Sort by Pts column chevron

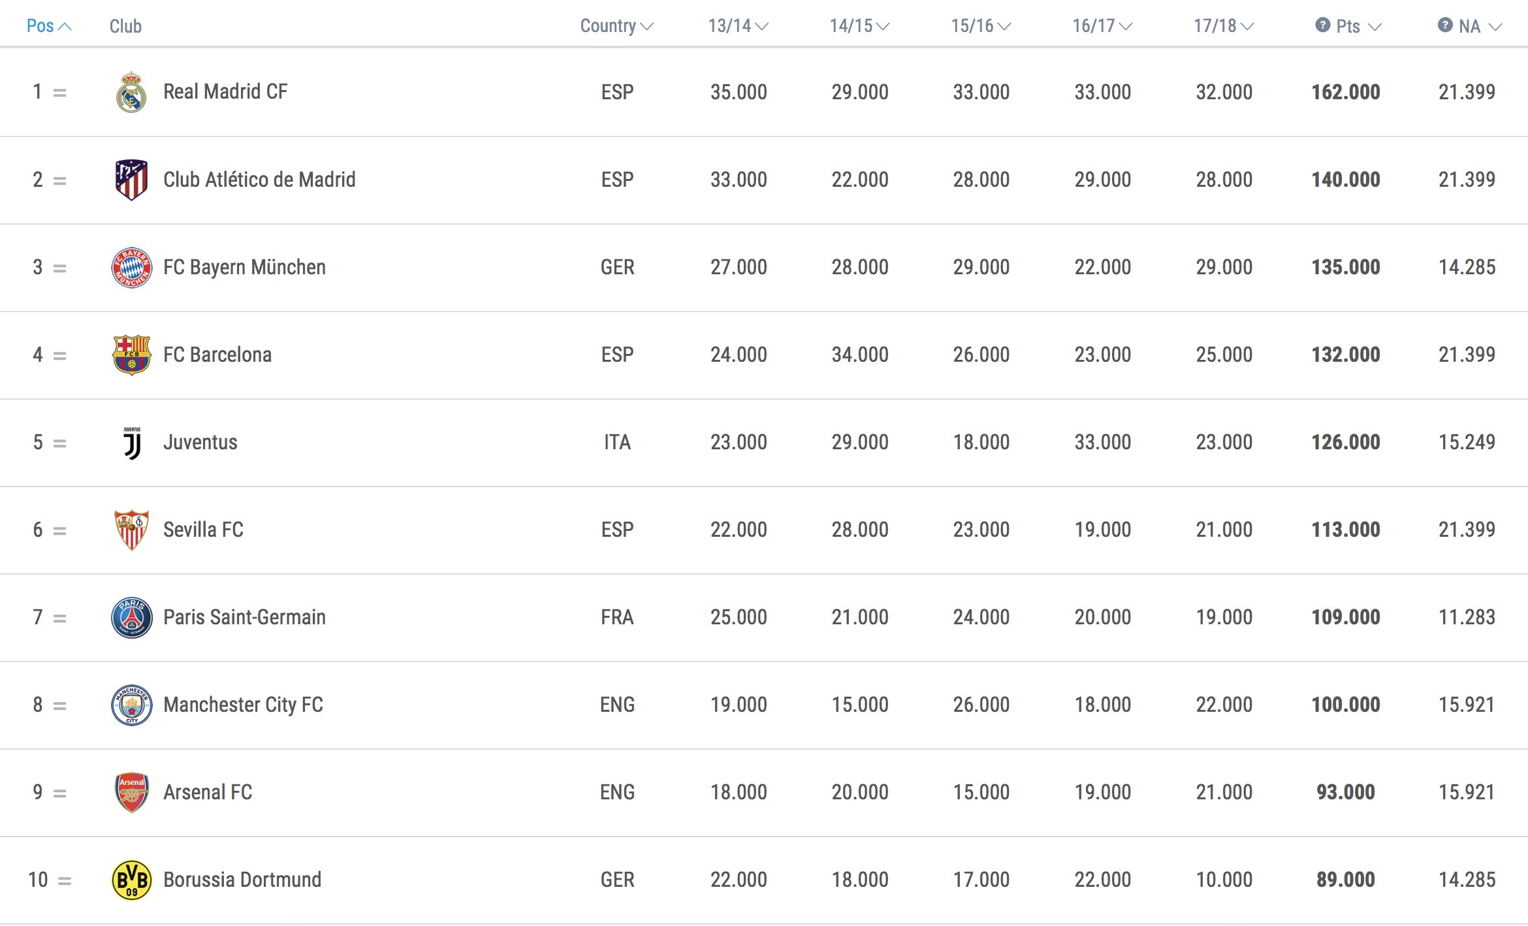(x=1375, y=27)
